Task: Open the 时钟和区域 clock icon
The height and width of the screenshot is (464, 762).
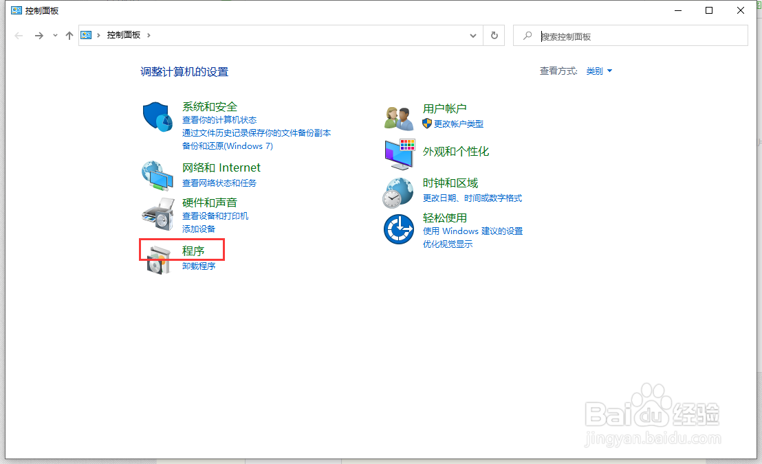Action: (x=398, y=192)
